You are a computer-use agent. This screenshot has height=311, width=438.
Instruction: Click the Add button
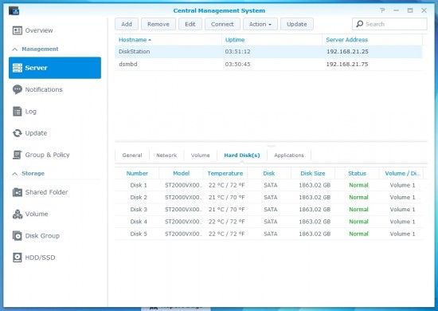pyautogui.click(x=127, y=24)
